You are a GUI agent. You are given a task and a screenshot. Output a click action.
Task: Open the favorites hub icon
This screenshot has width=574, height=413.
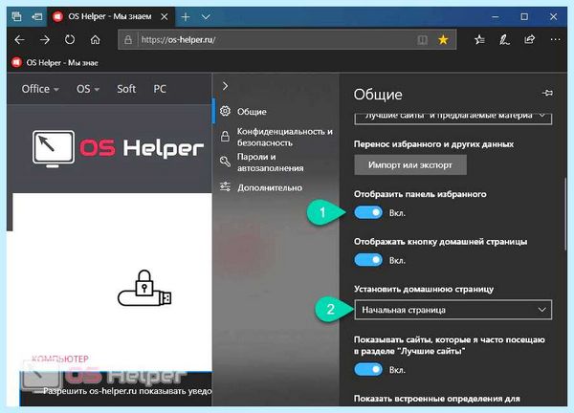[x=479, y=39]
